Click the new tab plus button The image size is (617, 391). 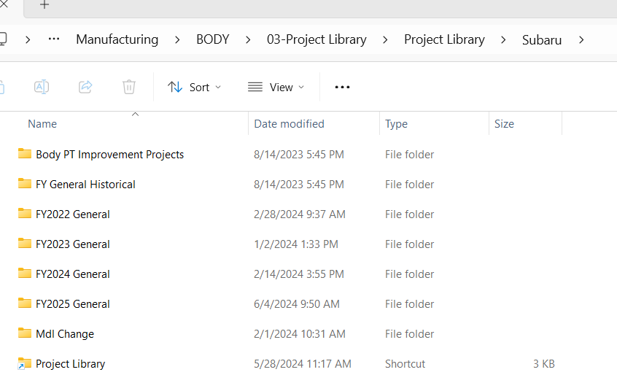pos(44,5)
